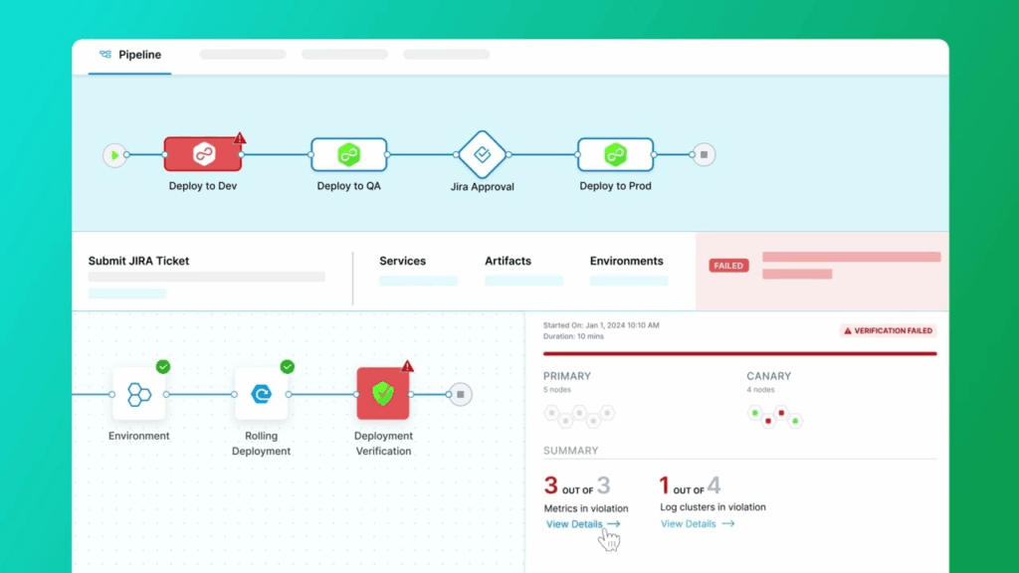Click the green pipeline start play icon
The height and width of the screenshot is (573, 1019).
click(115, 155)
